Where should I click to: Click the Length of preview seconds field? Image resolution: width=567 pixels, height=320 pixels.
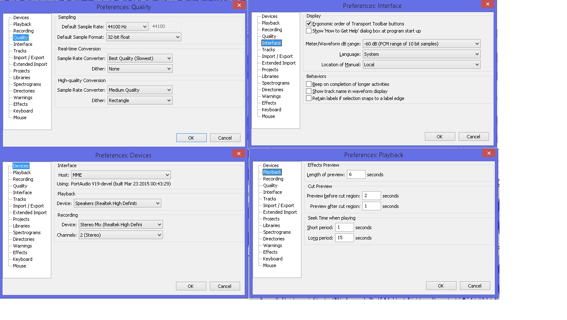tap(356, 175)
